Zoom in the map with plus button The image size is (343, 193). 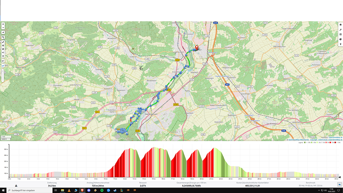(x=3, y=24)
